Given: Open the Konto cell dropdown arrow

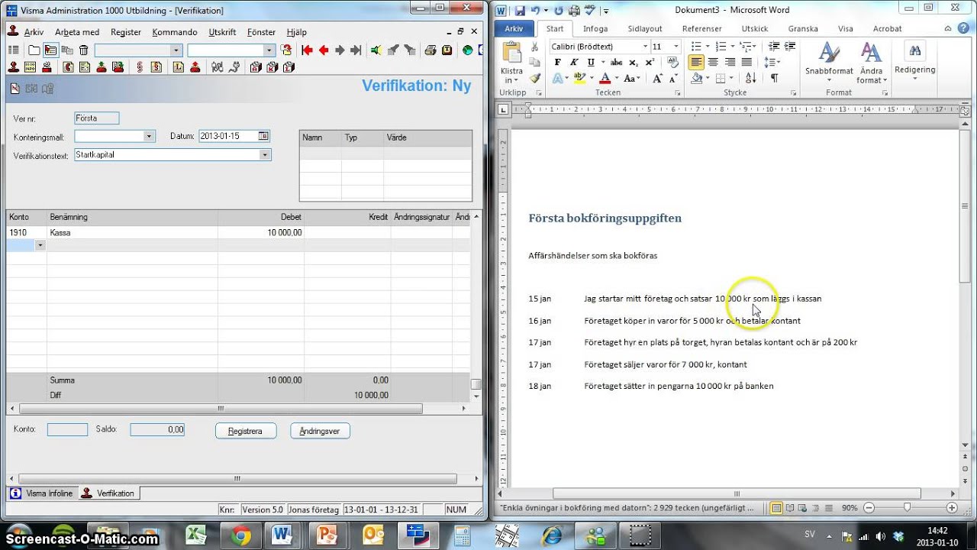Looking at the screenshot, I should point(40,245).
